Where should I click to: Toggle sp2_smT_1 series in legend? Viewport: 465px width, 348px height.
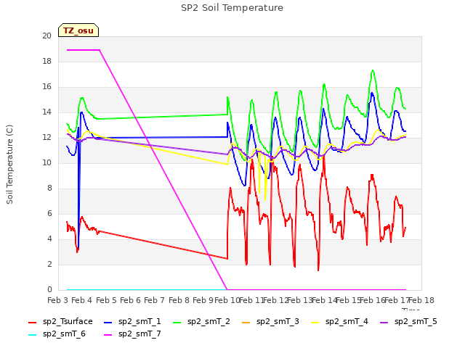(132, 322)
